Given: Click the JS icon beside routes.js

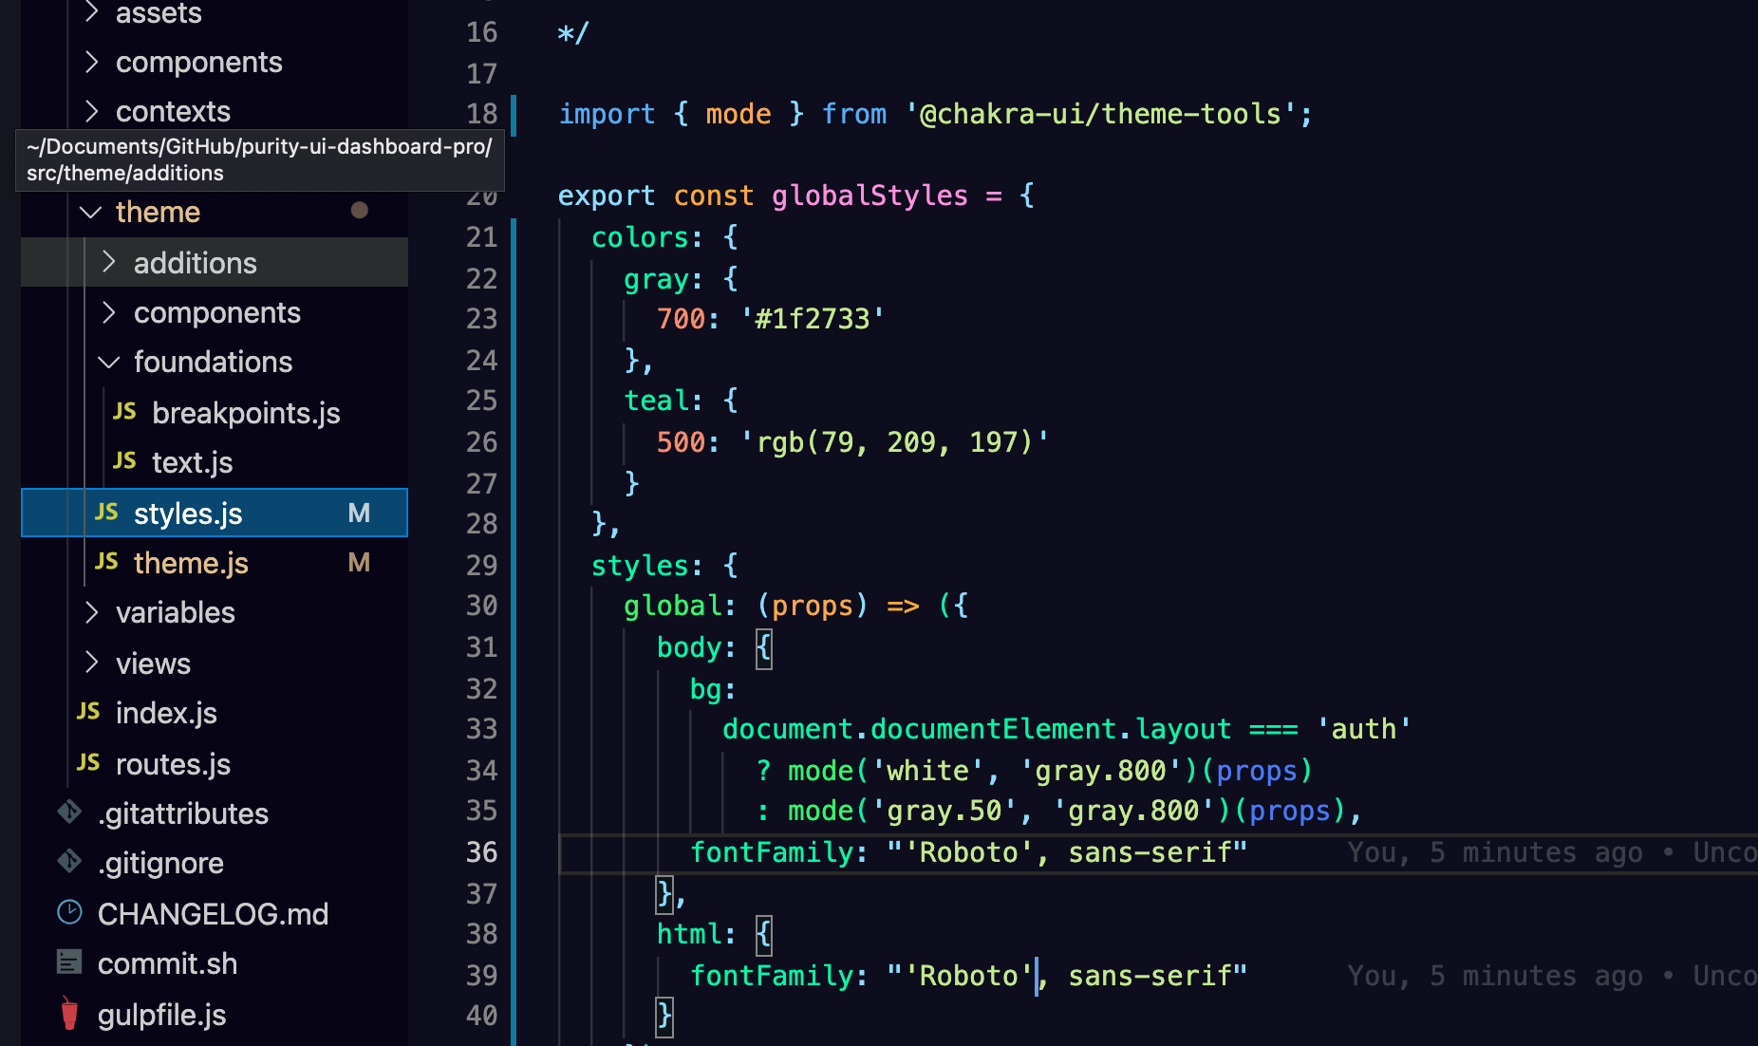Looking at the screenshot, I should click(87, 763).
